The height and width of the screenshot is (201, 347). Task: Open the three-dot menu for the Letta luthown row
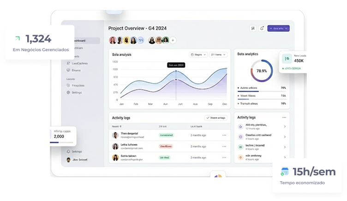tap(224, 147)
